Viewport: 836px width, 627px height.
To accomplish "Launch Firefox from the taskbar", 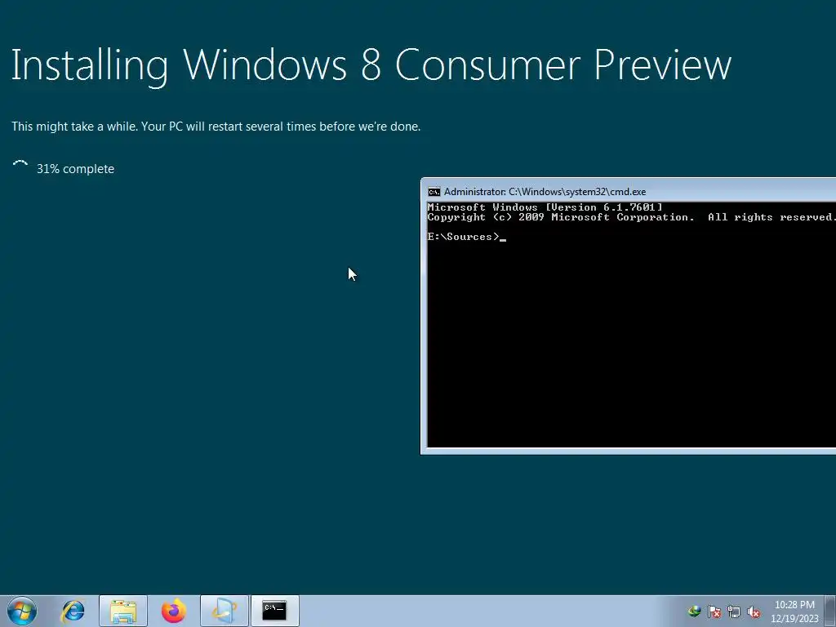I will (x=174, y=611).
